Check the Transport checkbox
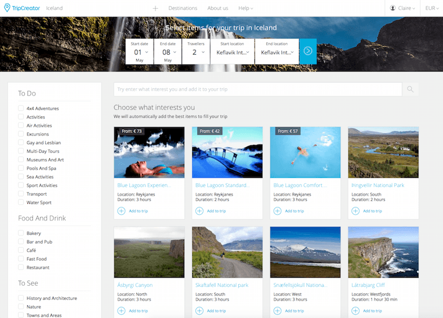This screenshot has width=443, height=318. [21, 194]
